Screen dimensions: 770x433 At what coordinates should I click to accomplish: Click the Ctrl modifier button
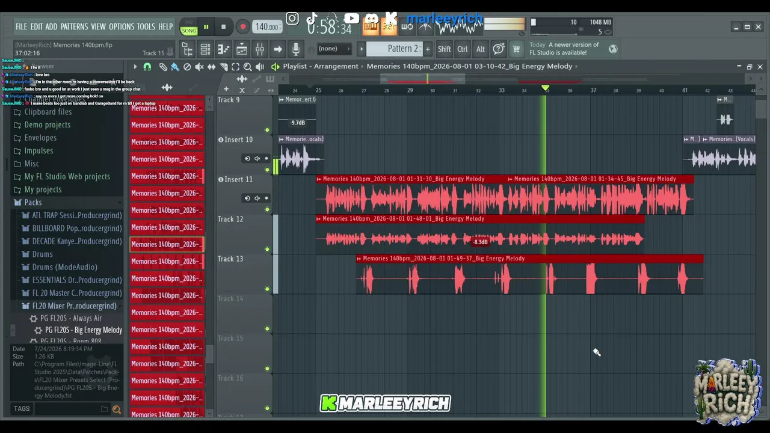462,49
